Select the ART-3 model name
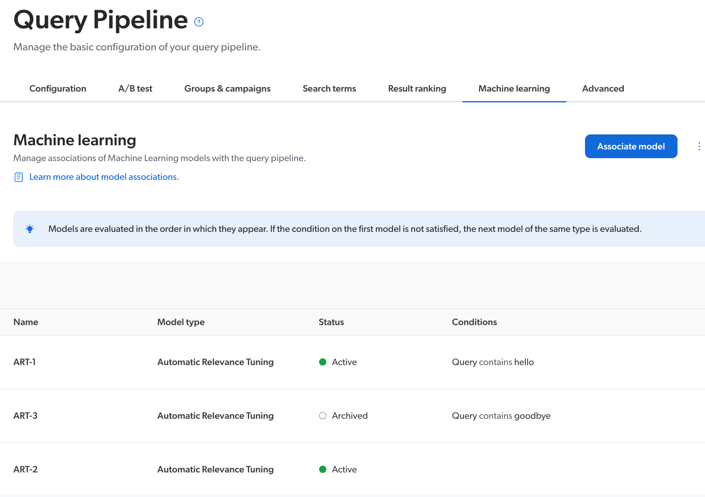The image size is (705, 497). click(x=25, y=416)
